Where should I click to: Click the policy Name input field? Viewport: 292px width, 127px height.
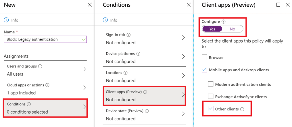click(43, 39)
